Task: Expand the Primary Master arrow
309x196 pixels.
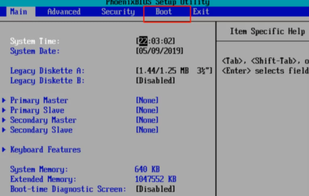Action: point(4,100)
